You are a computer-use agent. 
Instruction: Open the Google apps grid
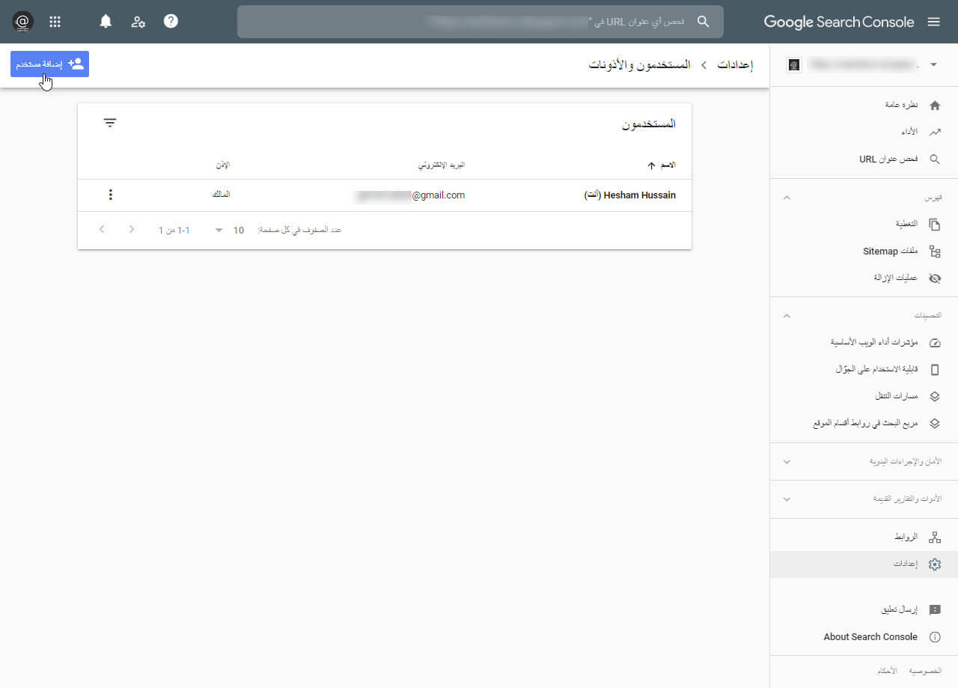point(55,22)
